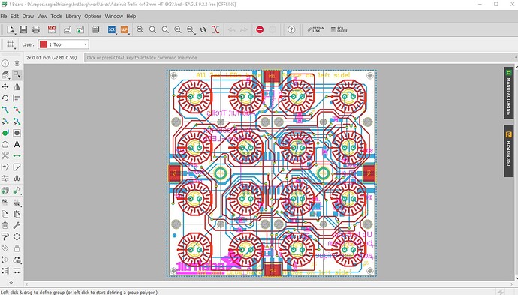Expand more tools with the double chevron
Image resolution: width=518 pixels, height=295 pixels.
[11, 281]
